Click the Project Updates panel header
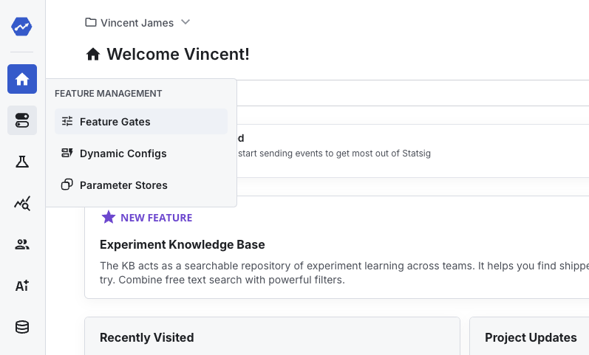This screenshot has width=589, height=355. click(x=530, y=337)
